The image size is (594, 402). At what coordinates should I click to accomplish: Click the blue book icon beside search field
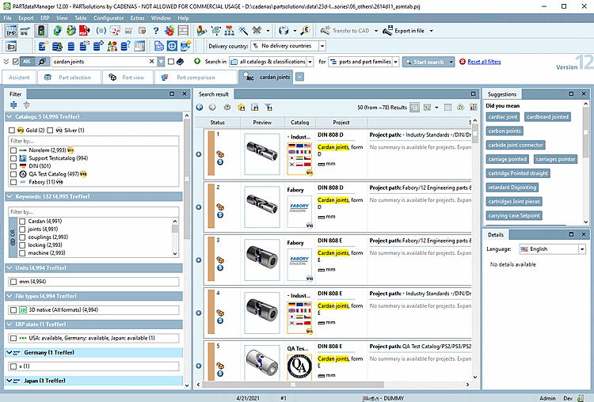coord(181,61)
